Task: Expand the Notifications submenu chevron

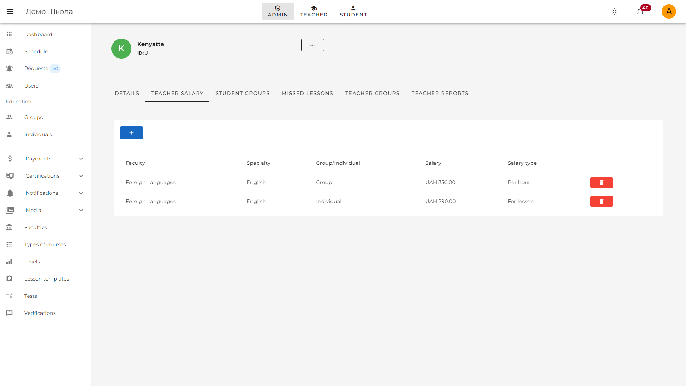Action: [81, 193]
